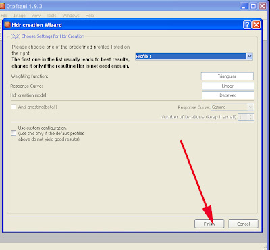Click the Qtpfsgui application icon in title bar
Image resolution: width=270 pixels, height=250 pixels.
[x=2, y=6]
